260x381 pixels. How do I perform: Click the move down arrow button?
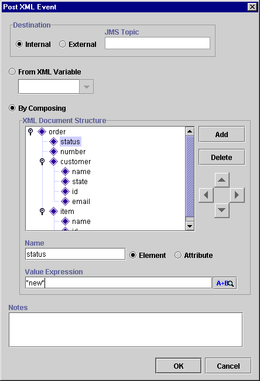(221, 210)
